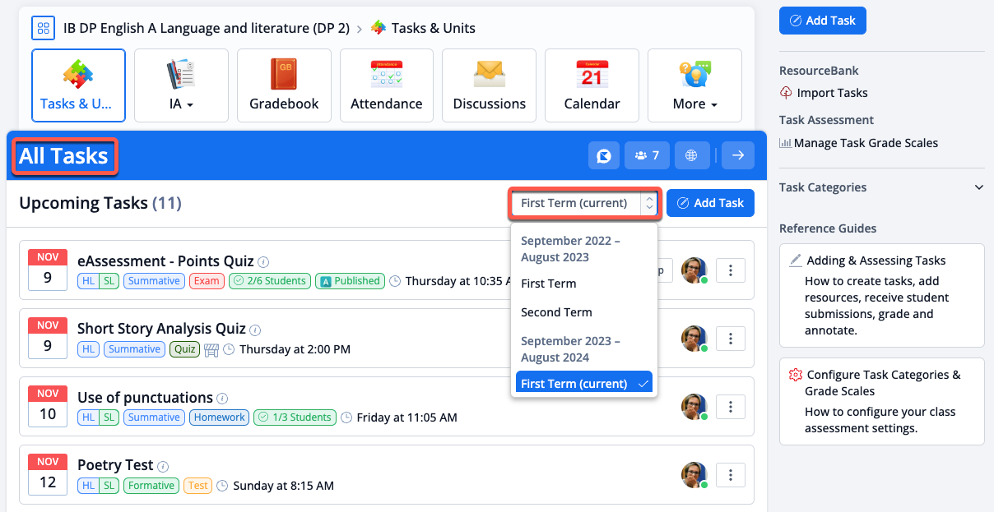Image resolution: width=994 pixels, height=512 pixels.
Task: Open the Gradebook section
Action: point(284,85)
